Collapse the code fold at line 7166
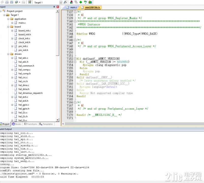The width and height of the screenshot is (204, 183). pos(75,102)
